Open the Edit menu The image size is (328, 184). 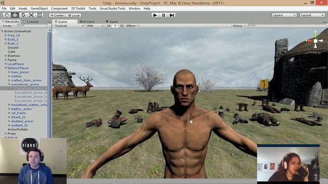12,9
